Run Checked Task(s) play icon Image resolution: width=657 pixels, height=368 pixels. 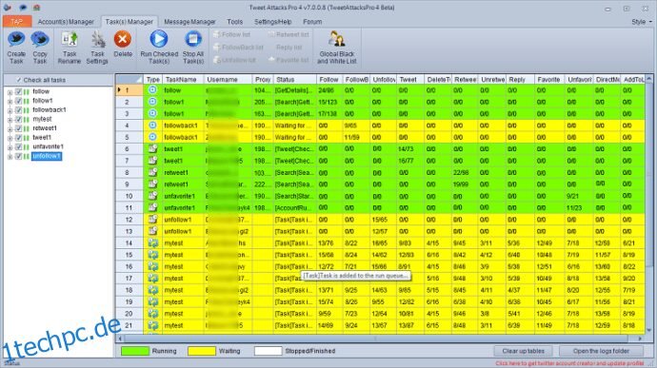(x=159, y=39)
